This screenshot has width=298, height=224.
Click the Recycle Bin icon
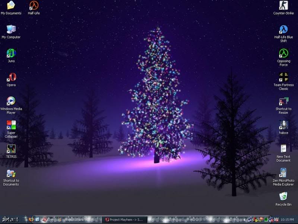pos(283,197)
